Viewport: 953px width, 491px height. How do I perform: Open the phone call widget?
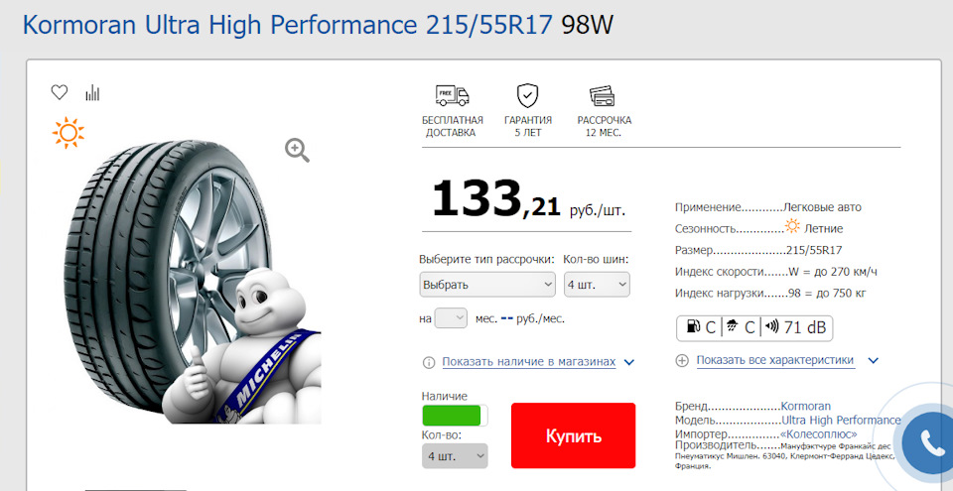pos(929,442)
